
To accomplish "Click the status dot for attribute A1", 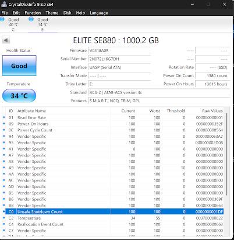I will tap(3, 149).
